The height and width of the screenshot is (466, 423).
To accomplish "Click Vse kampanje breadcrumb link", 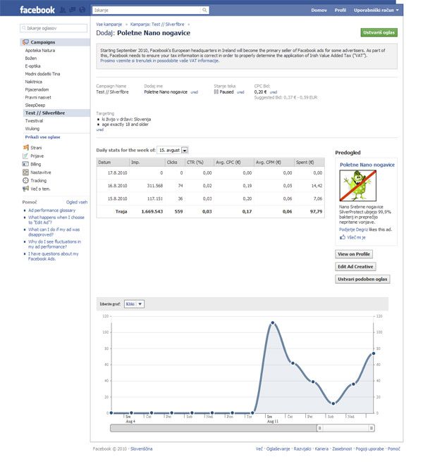I will coord(109,25).
